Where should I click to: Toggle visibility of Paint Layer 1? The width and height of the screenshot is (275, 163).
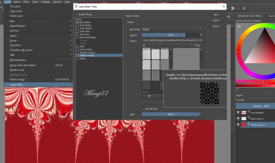point(238,118)
